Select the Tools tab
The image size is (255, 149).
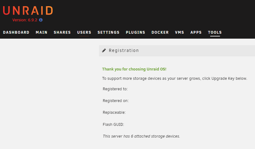[x=215, y=32]
